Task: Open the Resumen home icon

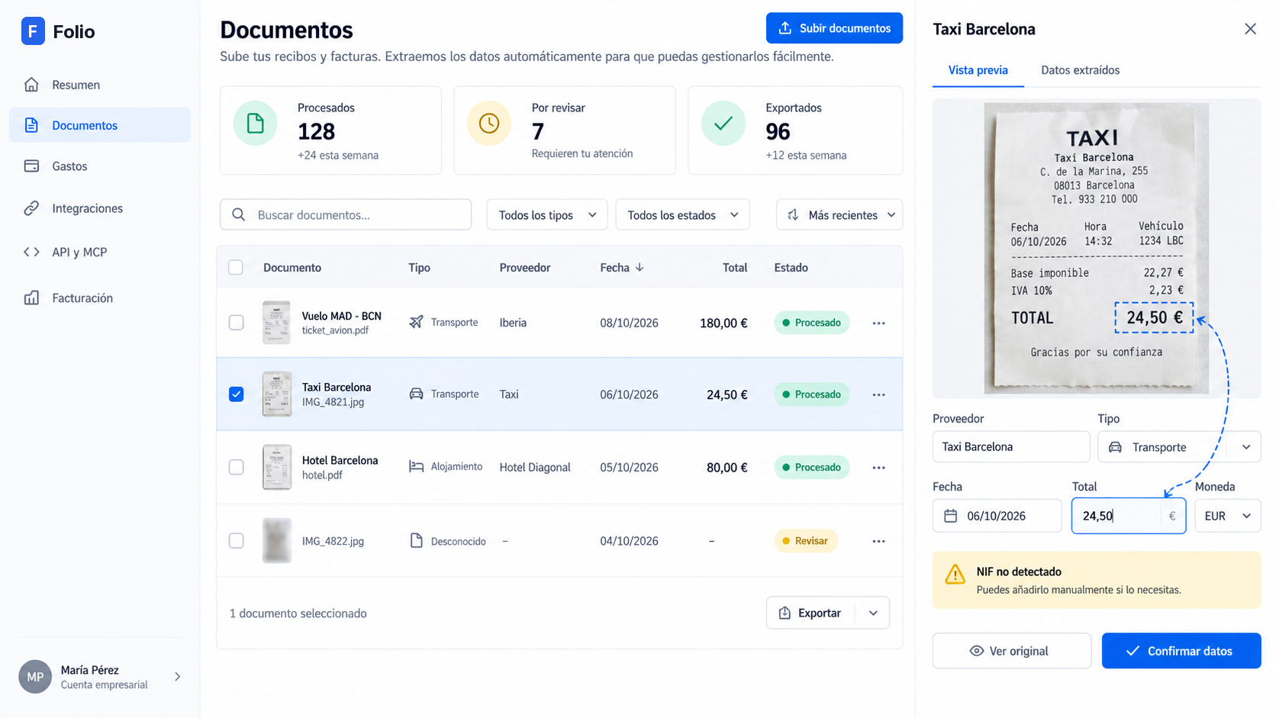Action: [31, 85]
